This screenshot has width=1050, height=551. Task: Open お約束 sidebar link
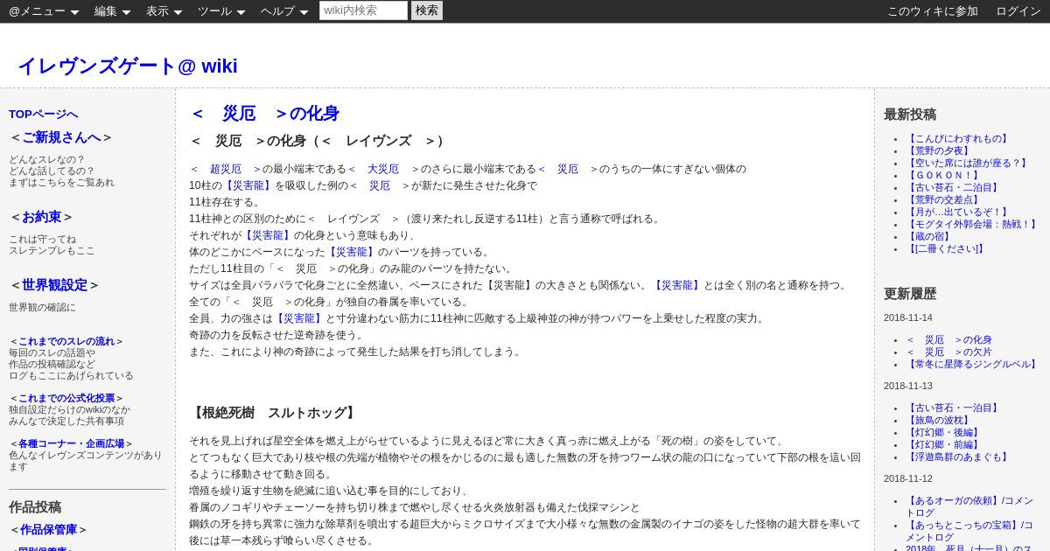42,217
